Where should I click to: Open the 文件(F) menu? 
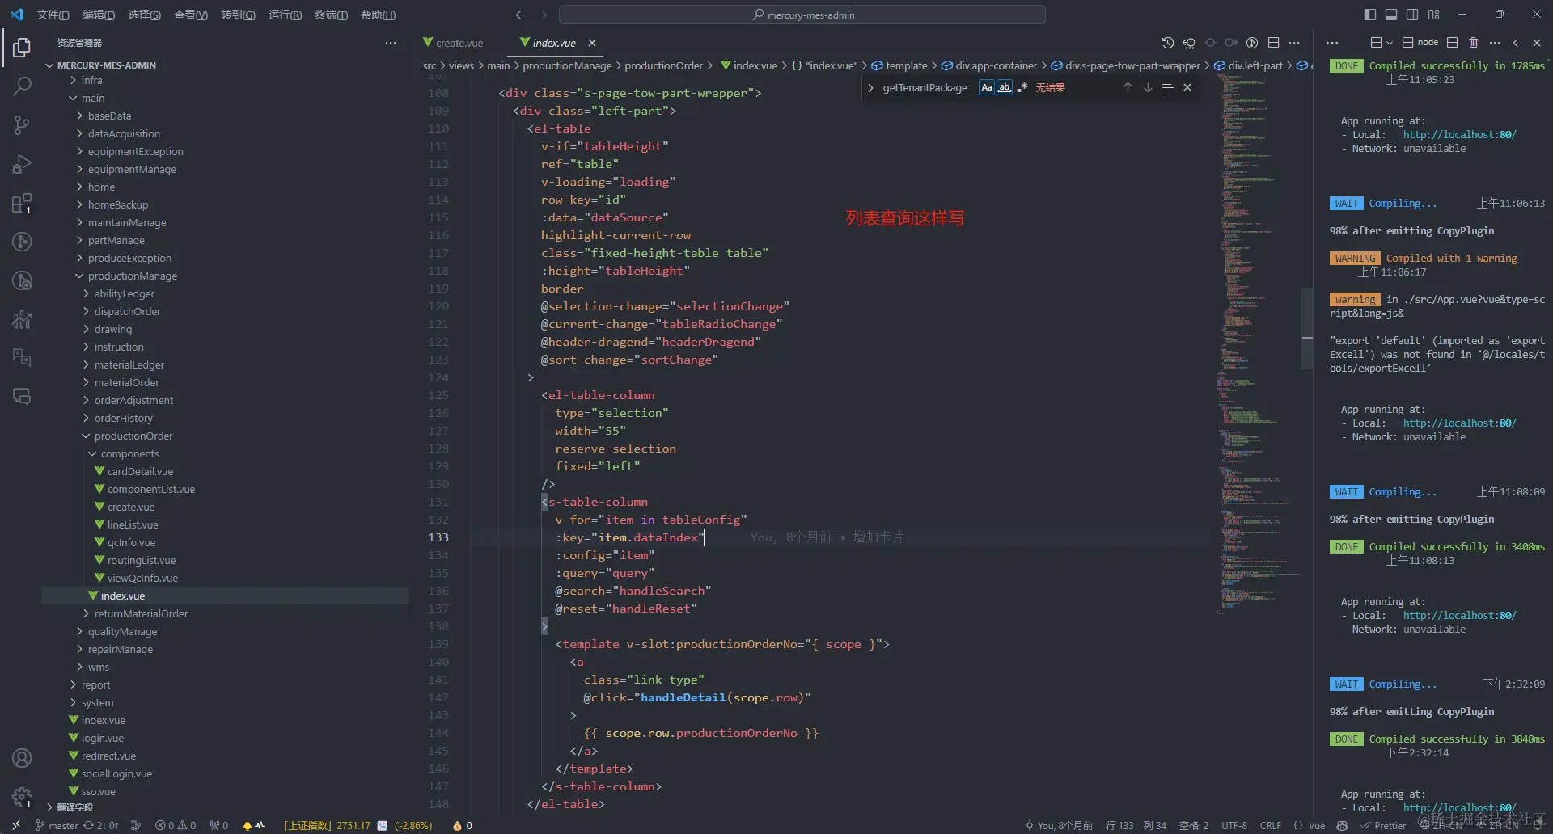point(53,15)
